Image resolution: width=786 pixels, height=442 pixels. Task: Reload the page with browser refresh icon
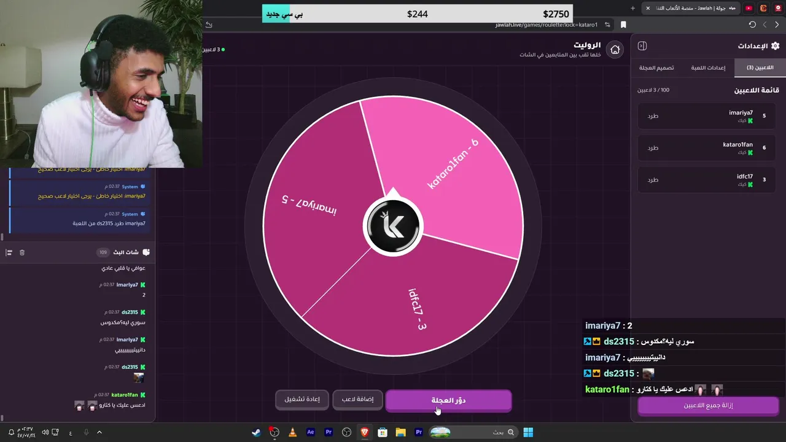752,25
